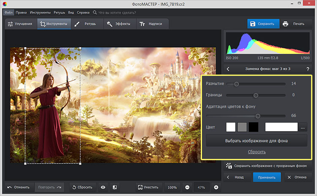317x196 pixels.
Task: Select the gray color swatch
Action: [x=242, y=127]
